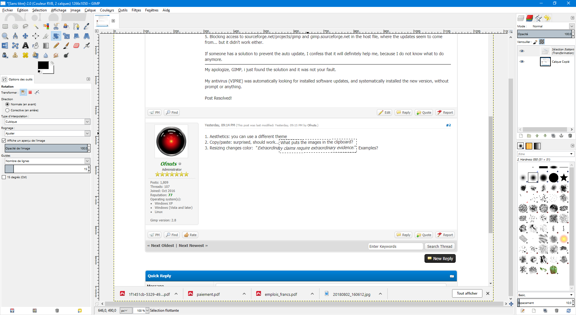This screenshot has width=576, height=315.
Task: Select the Scale tool
Action: (x=66, y=36)
